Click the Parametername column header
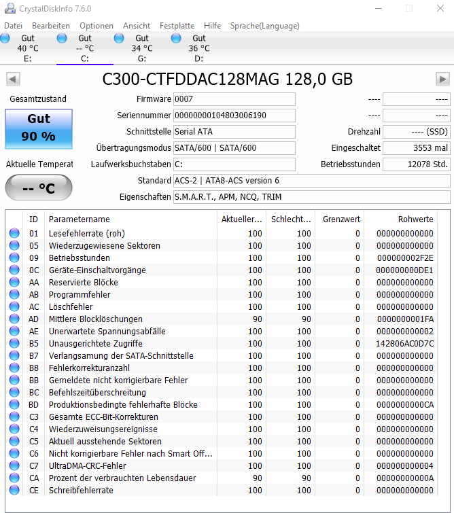454x513 pixels. [130, 219]
